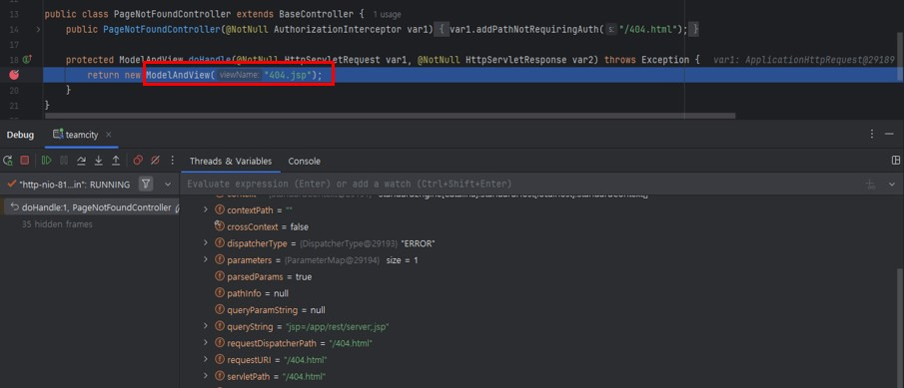The width and height of the screenshot is (904, 388).
Task: Open the View Breakpoints dialog icon
Action: pyautogui.click(x=138, y=161)
